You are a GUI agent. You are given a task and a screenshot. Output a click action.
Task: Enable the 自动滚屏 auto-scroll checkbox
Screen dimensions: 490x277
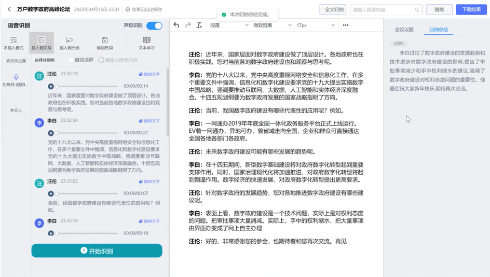point(71,60)
